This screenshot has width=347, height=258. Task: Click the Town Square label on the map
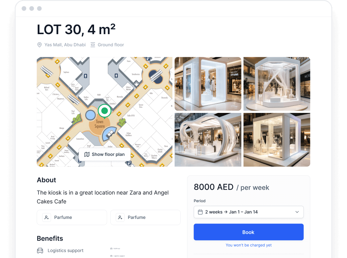pos(100,124)
